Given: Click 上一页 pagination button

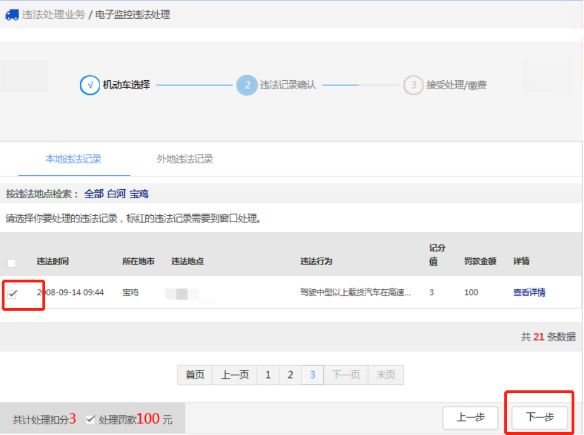Looking at the screenshot, I should click(x=235, y=375).
